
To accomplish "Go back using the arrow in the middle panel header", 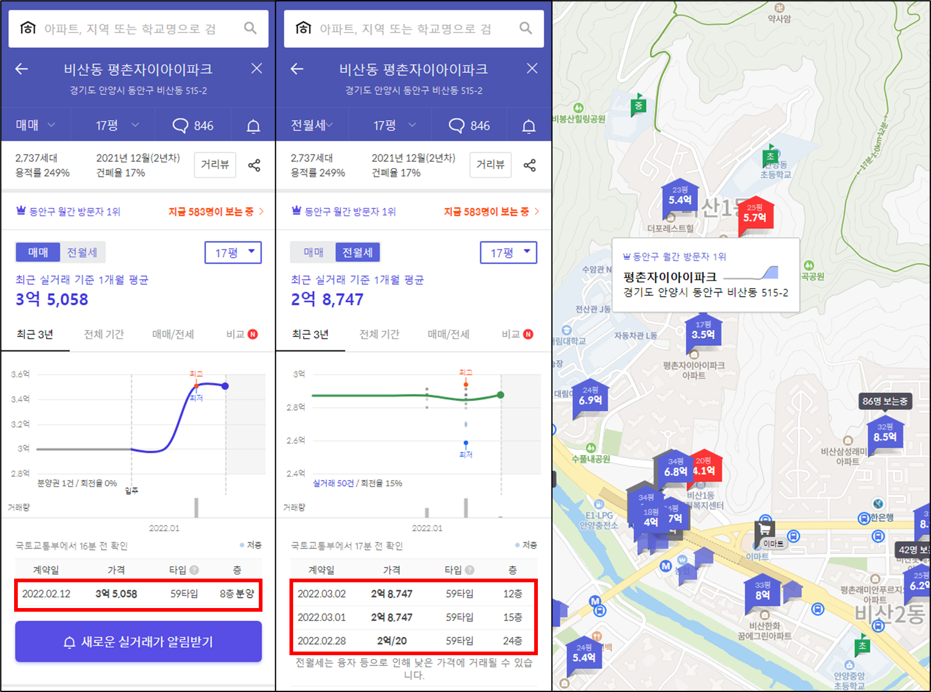I will point(297,69).
